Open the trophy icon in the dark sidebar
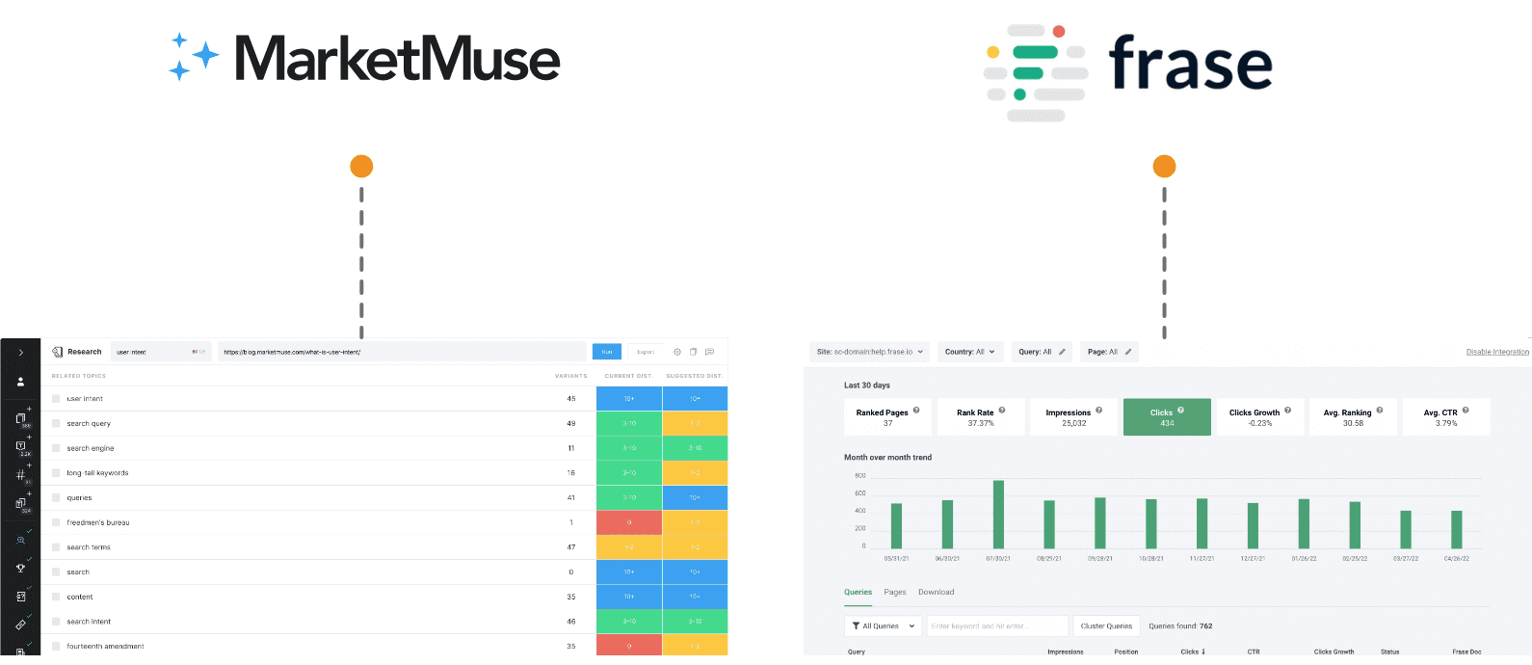This screenshot has height=665, width=1532. click(x=20, y=569)
